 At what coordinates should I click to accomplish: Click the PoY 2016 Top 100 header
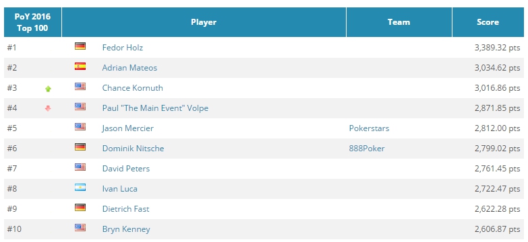pos(32,22)
